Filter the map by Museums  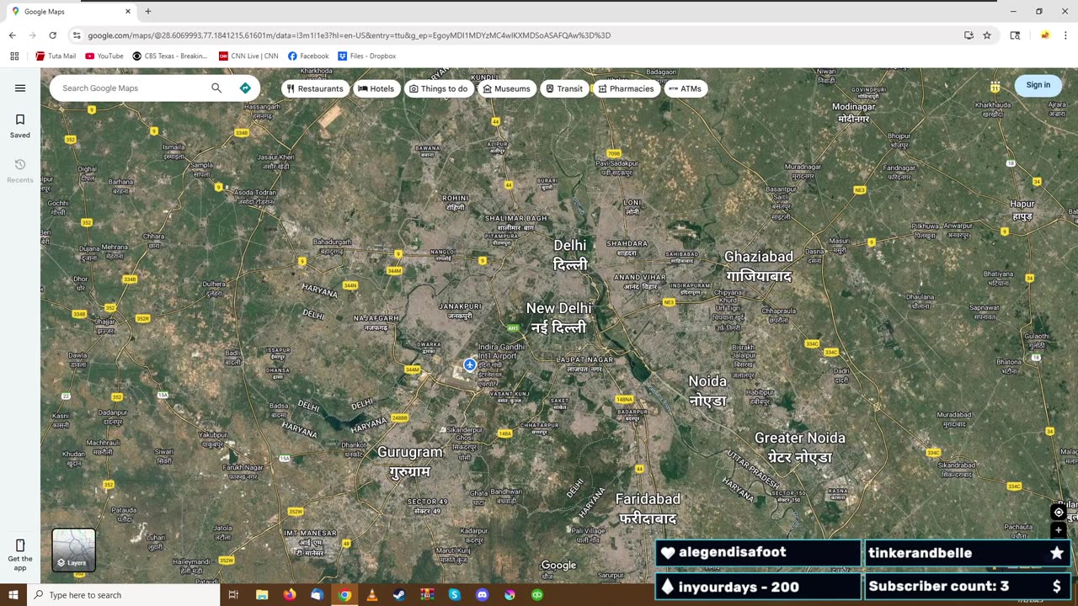(506, 88)
